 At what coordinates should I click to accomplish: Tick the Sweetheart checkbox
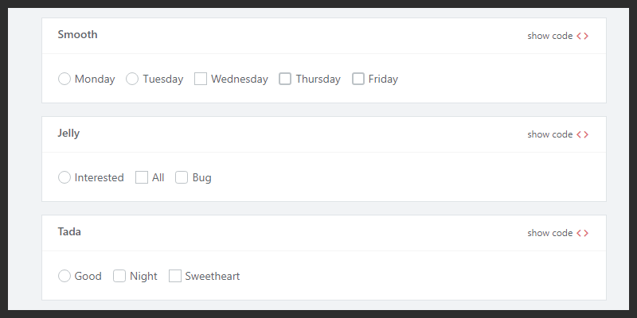175,276
